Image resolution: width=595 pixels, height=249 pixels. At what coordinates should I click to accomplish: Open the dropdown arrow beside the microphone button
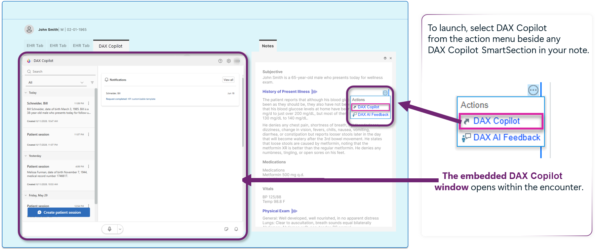tap(120, 229)
